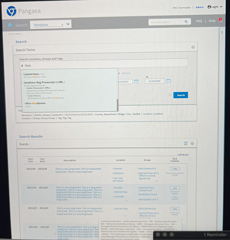Open El Rosario location in first event
Viewport: 230px width, 240px height.
click(118, 173)
